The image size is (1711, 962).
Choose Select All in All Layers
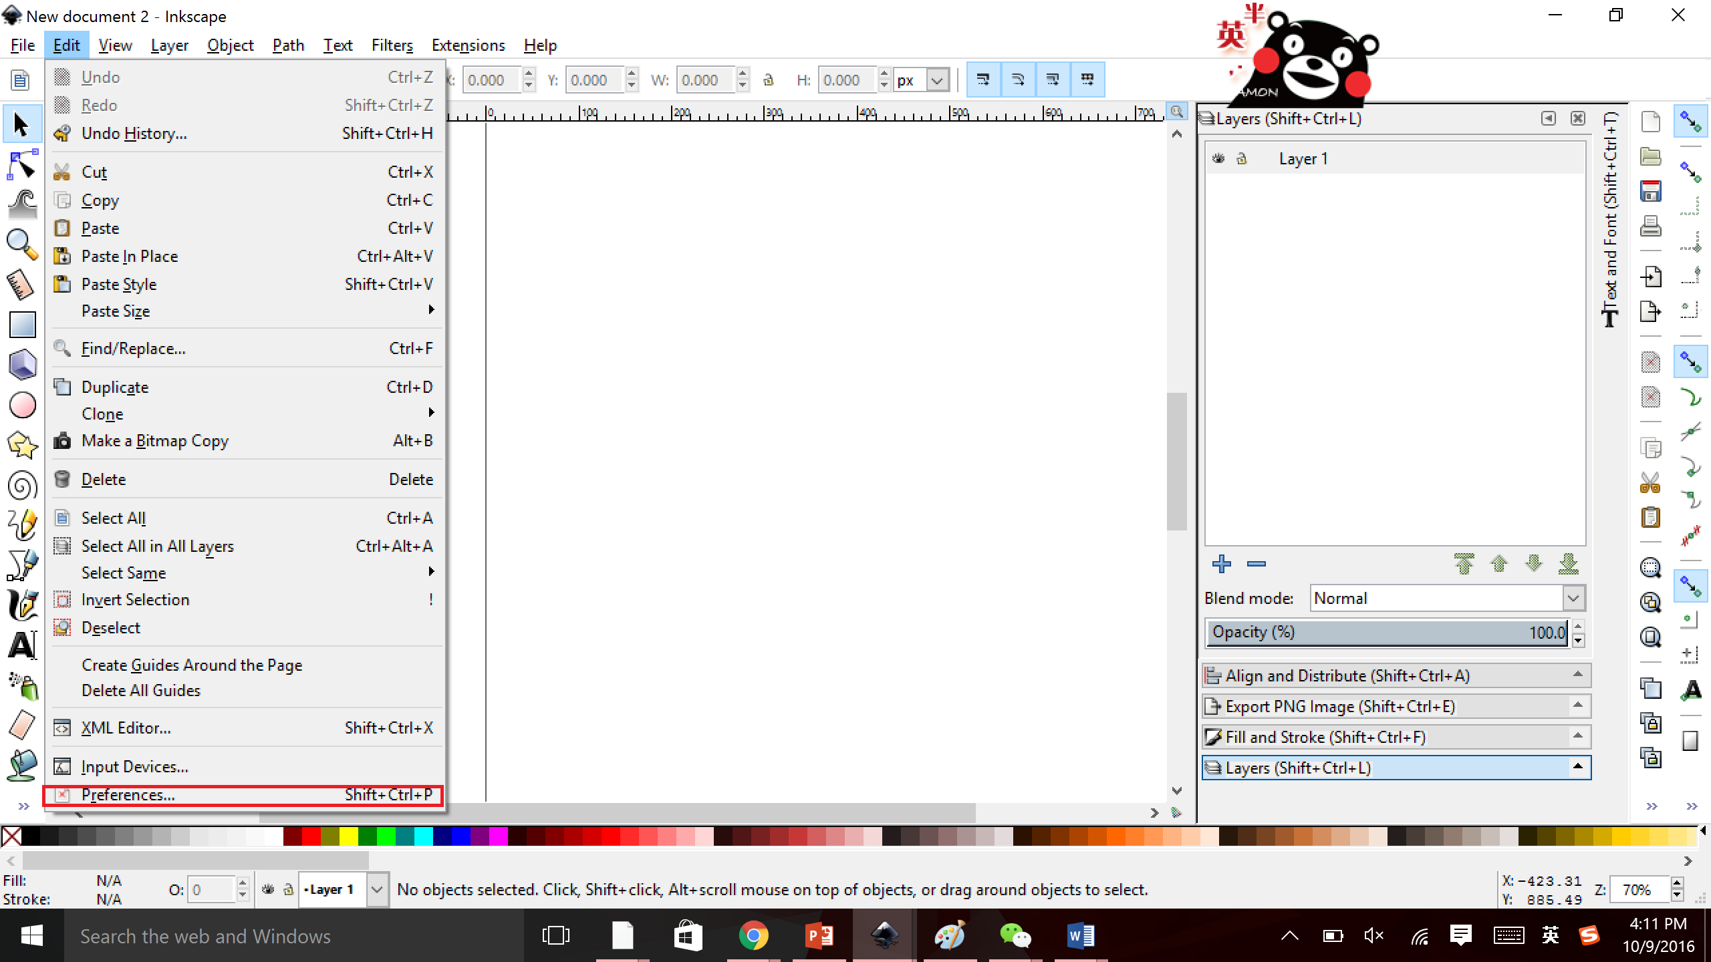point(244,546)
